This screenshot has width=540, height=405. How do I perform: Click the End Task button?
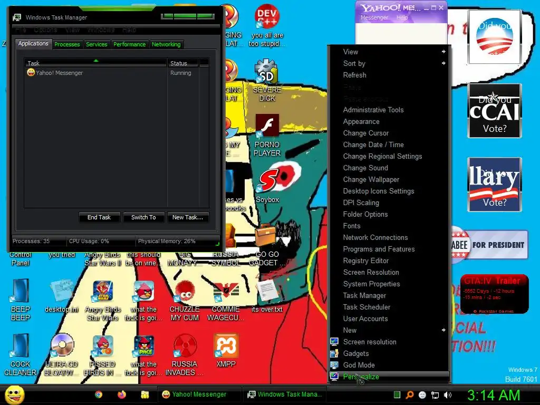coord(99,217)
